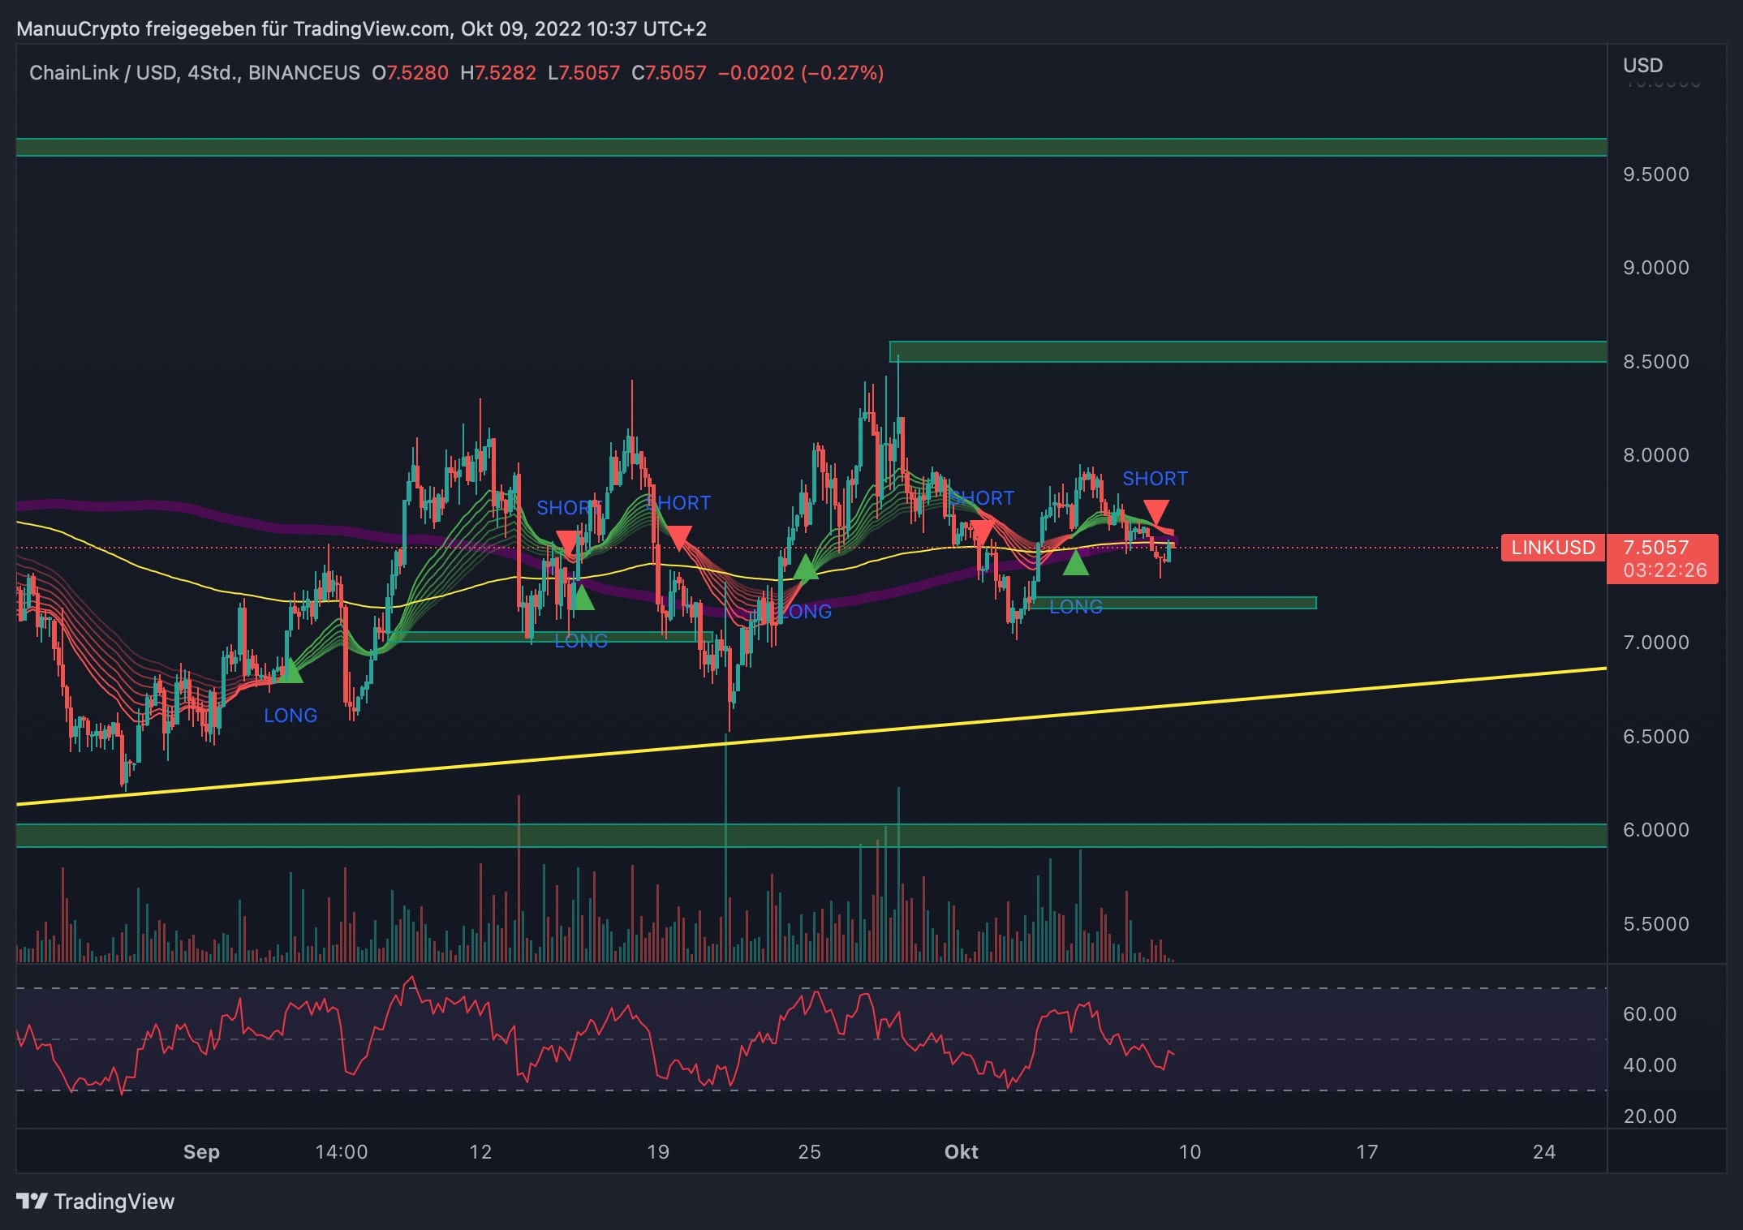
Task: Click the RSI 20.00 scale label
Action: coord(1650,1116)
